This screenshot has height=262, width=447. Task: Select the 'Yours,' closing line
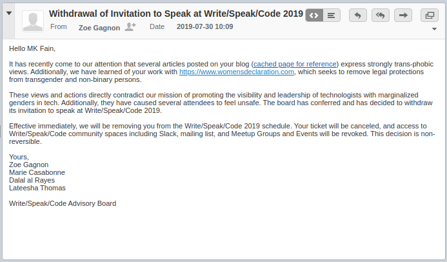click(19, 157)
